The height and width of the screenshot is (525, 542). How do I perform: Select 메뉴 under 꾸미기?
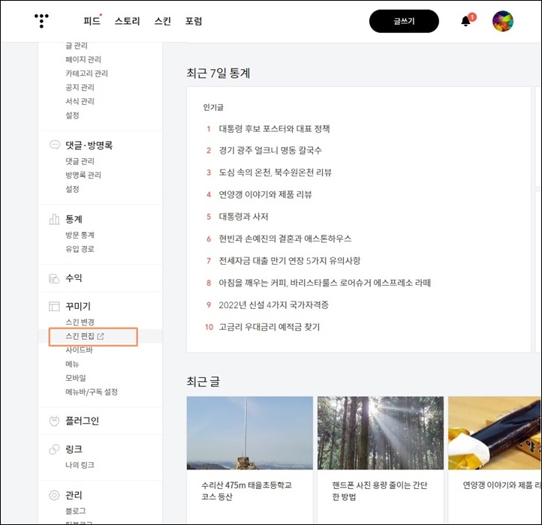coord(72,364)
